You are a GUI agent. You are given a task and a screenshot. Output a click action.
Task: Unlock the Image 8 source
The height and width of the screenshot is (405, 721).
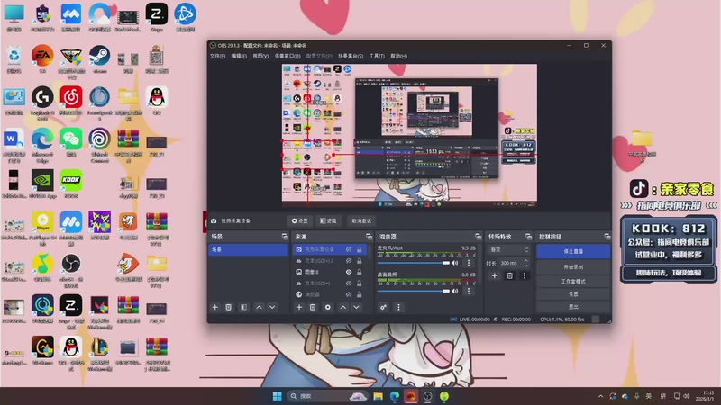coord(359,272)
